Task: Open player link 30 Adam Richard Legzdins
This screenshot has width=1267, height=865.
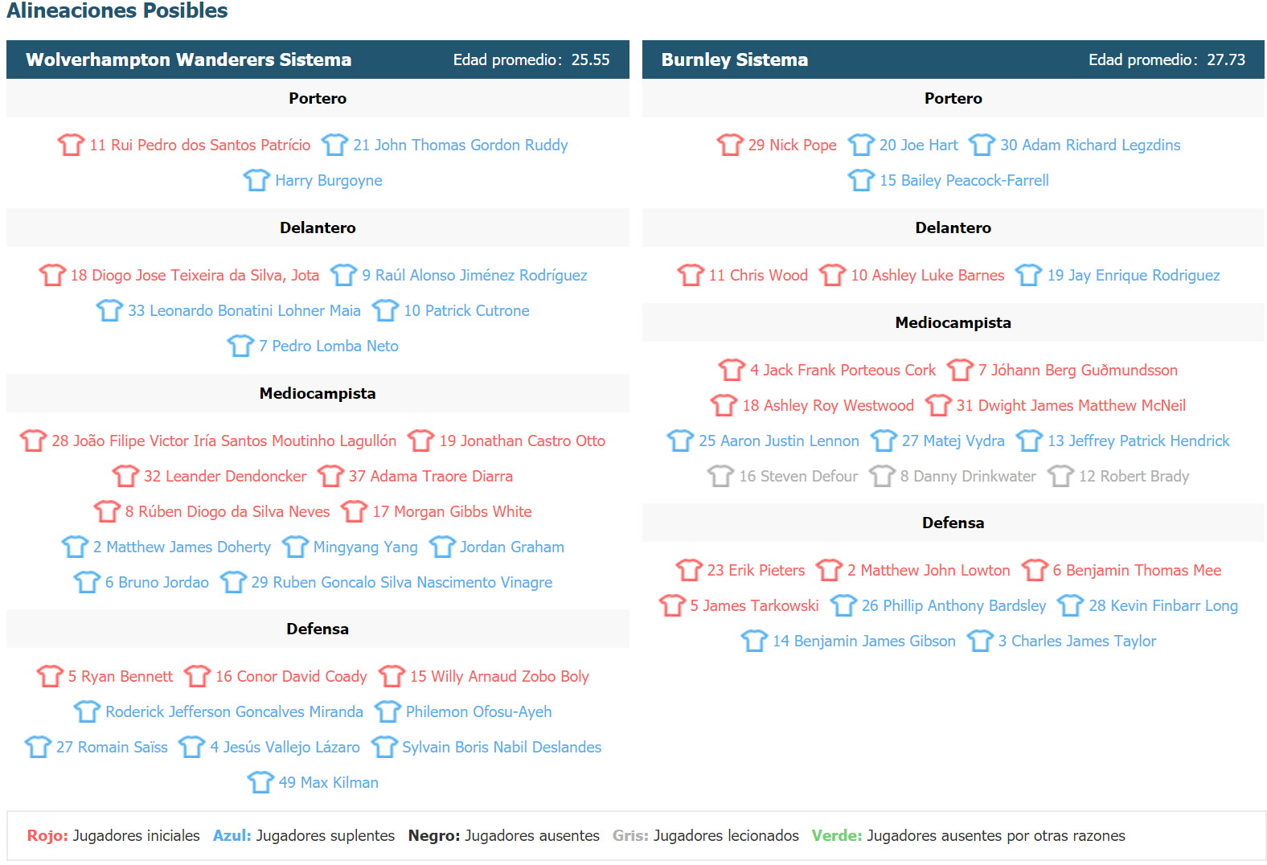Action: coord(1090,145)
